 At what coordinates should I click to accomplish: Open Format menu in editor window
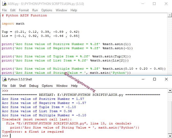click(24, 10)
